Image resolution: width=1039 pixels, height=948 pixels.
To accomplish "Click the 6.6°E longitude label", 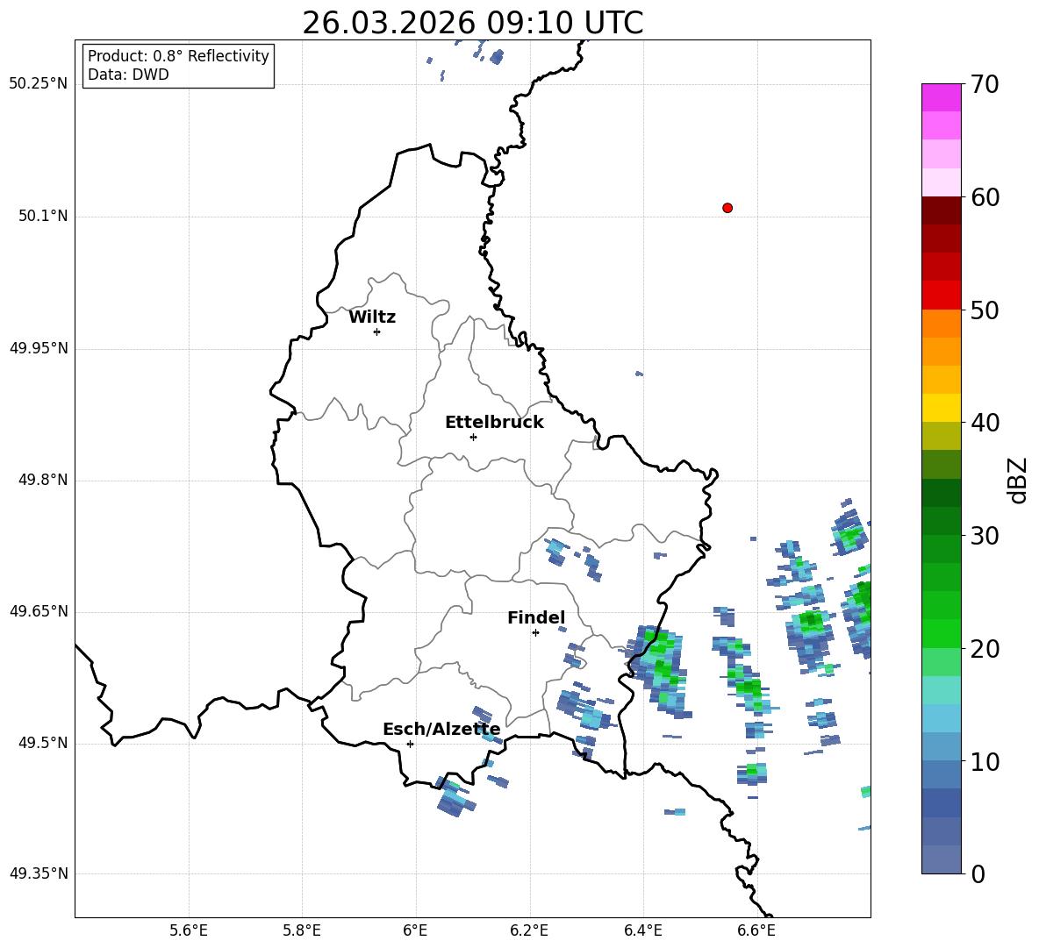I will [756, 930].
